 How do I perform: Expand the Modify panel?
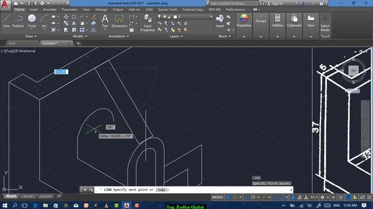click(80, 36)
